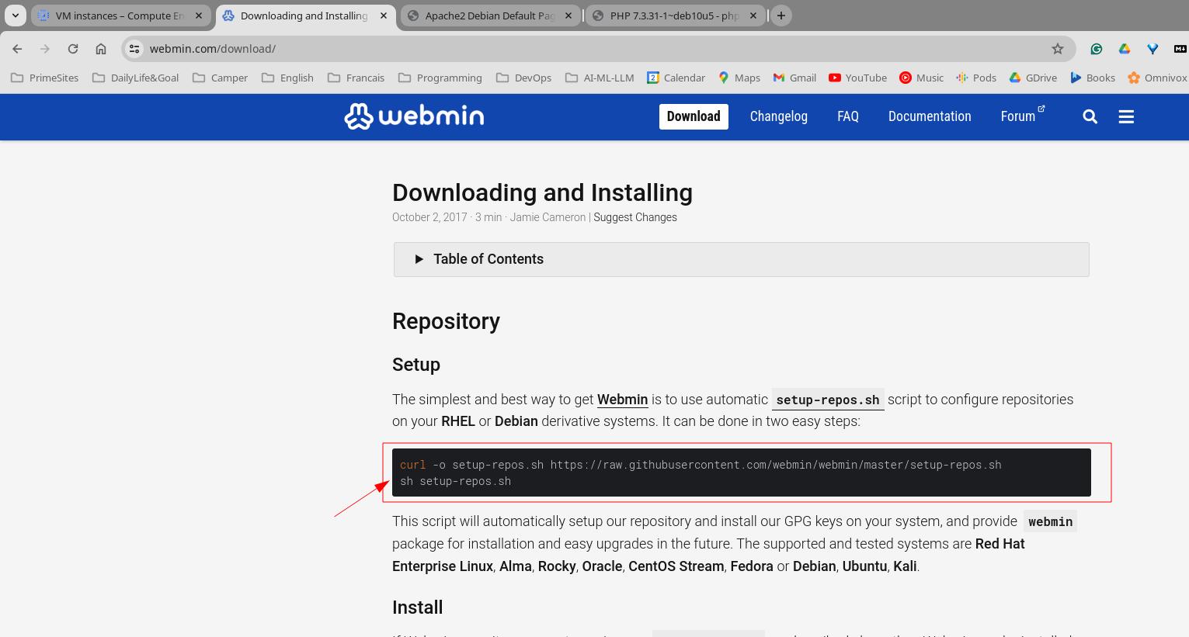Select Download in site navigation
The image size is (1189, 637).
(694, 116)
